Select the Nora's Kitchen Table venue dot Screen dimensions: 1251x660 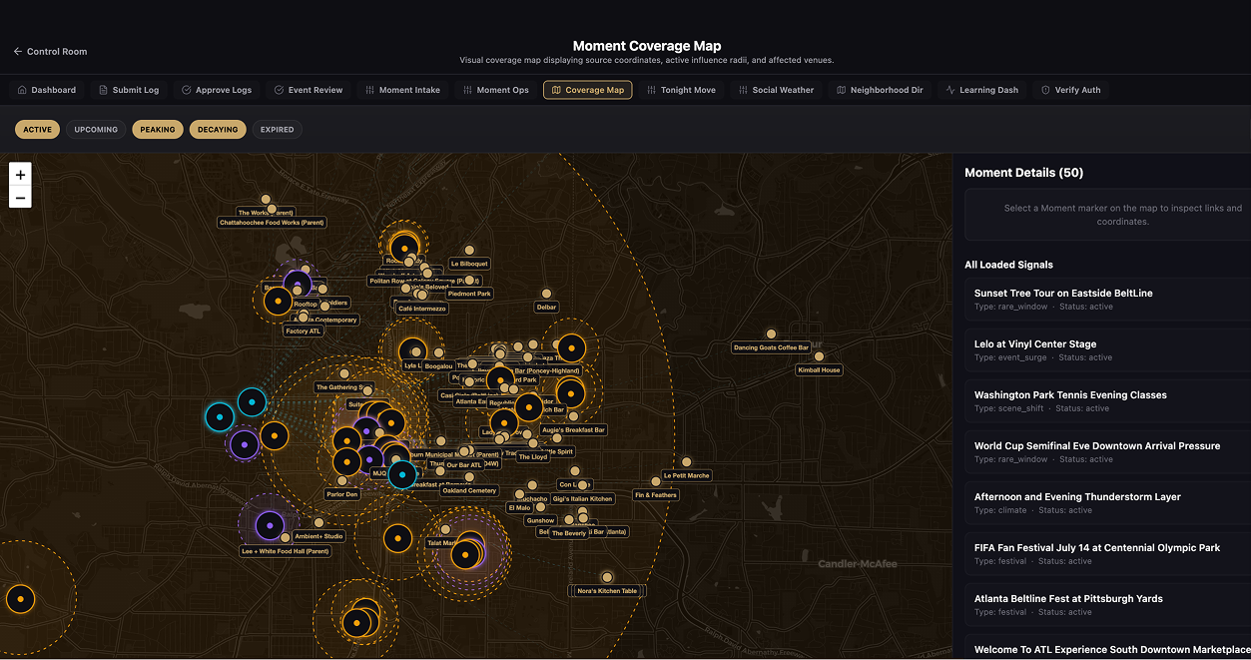(x=607, y=577)
